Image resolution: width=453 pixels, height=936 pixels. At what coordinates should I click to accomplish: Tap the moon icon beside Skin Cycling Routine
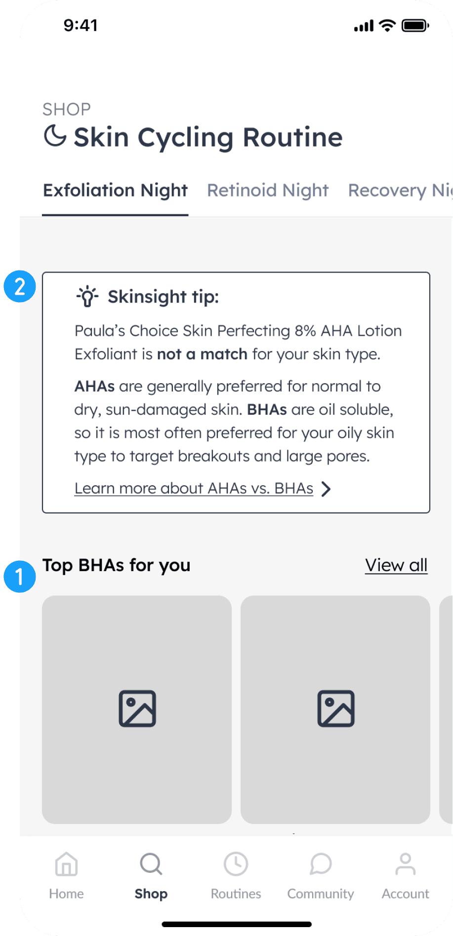[55, 136]
